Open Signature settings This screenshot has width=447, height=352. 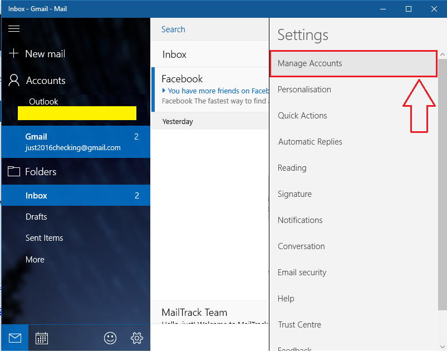point(294,194)
